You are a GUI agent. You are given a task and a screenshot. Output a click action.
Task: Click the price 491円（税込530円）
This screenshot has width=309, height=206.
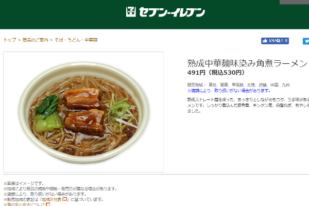click(216, 73)
